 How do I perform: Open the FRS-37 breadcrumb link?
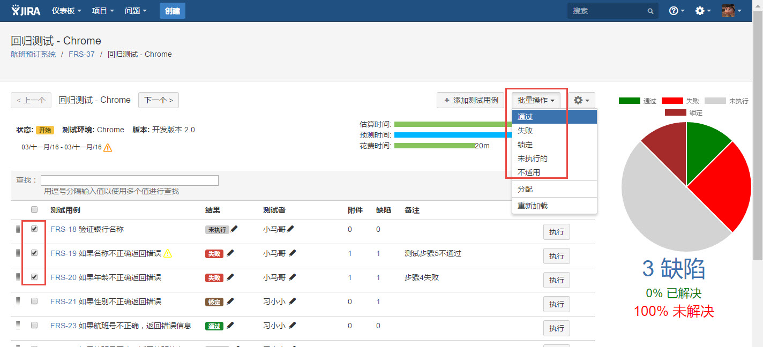(81, 54)
